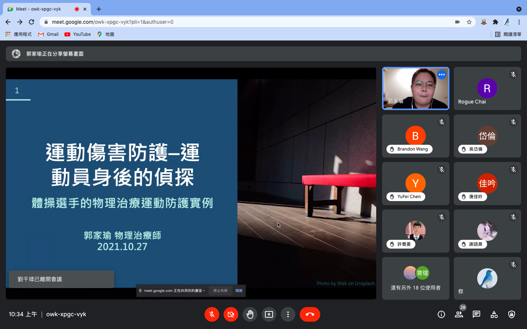Open 地圖 Maps bookmark
Screen dimensions: 527x329
[x=105, y=34]
